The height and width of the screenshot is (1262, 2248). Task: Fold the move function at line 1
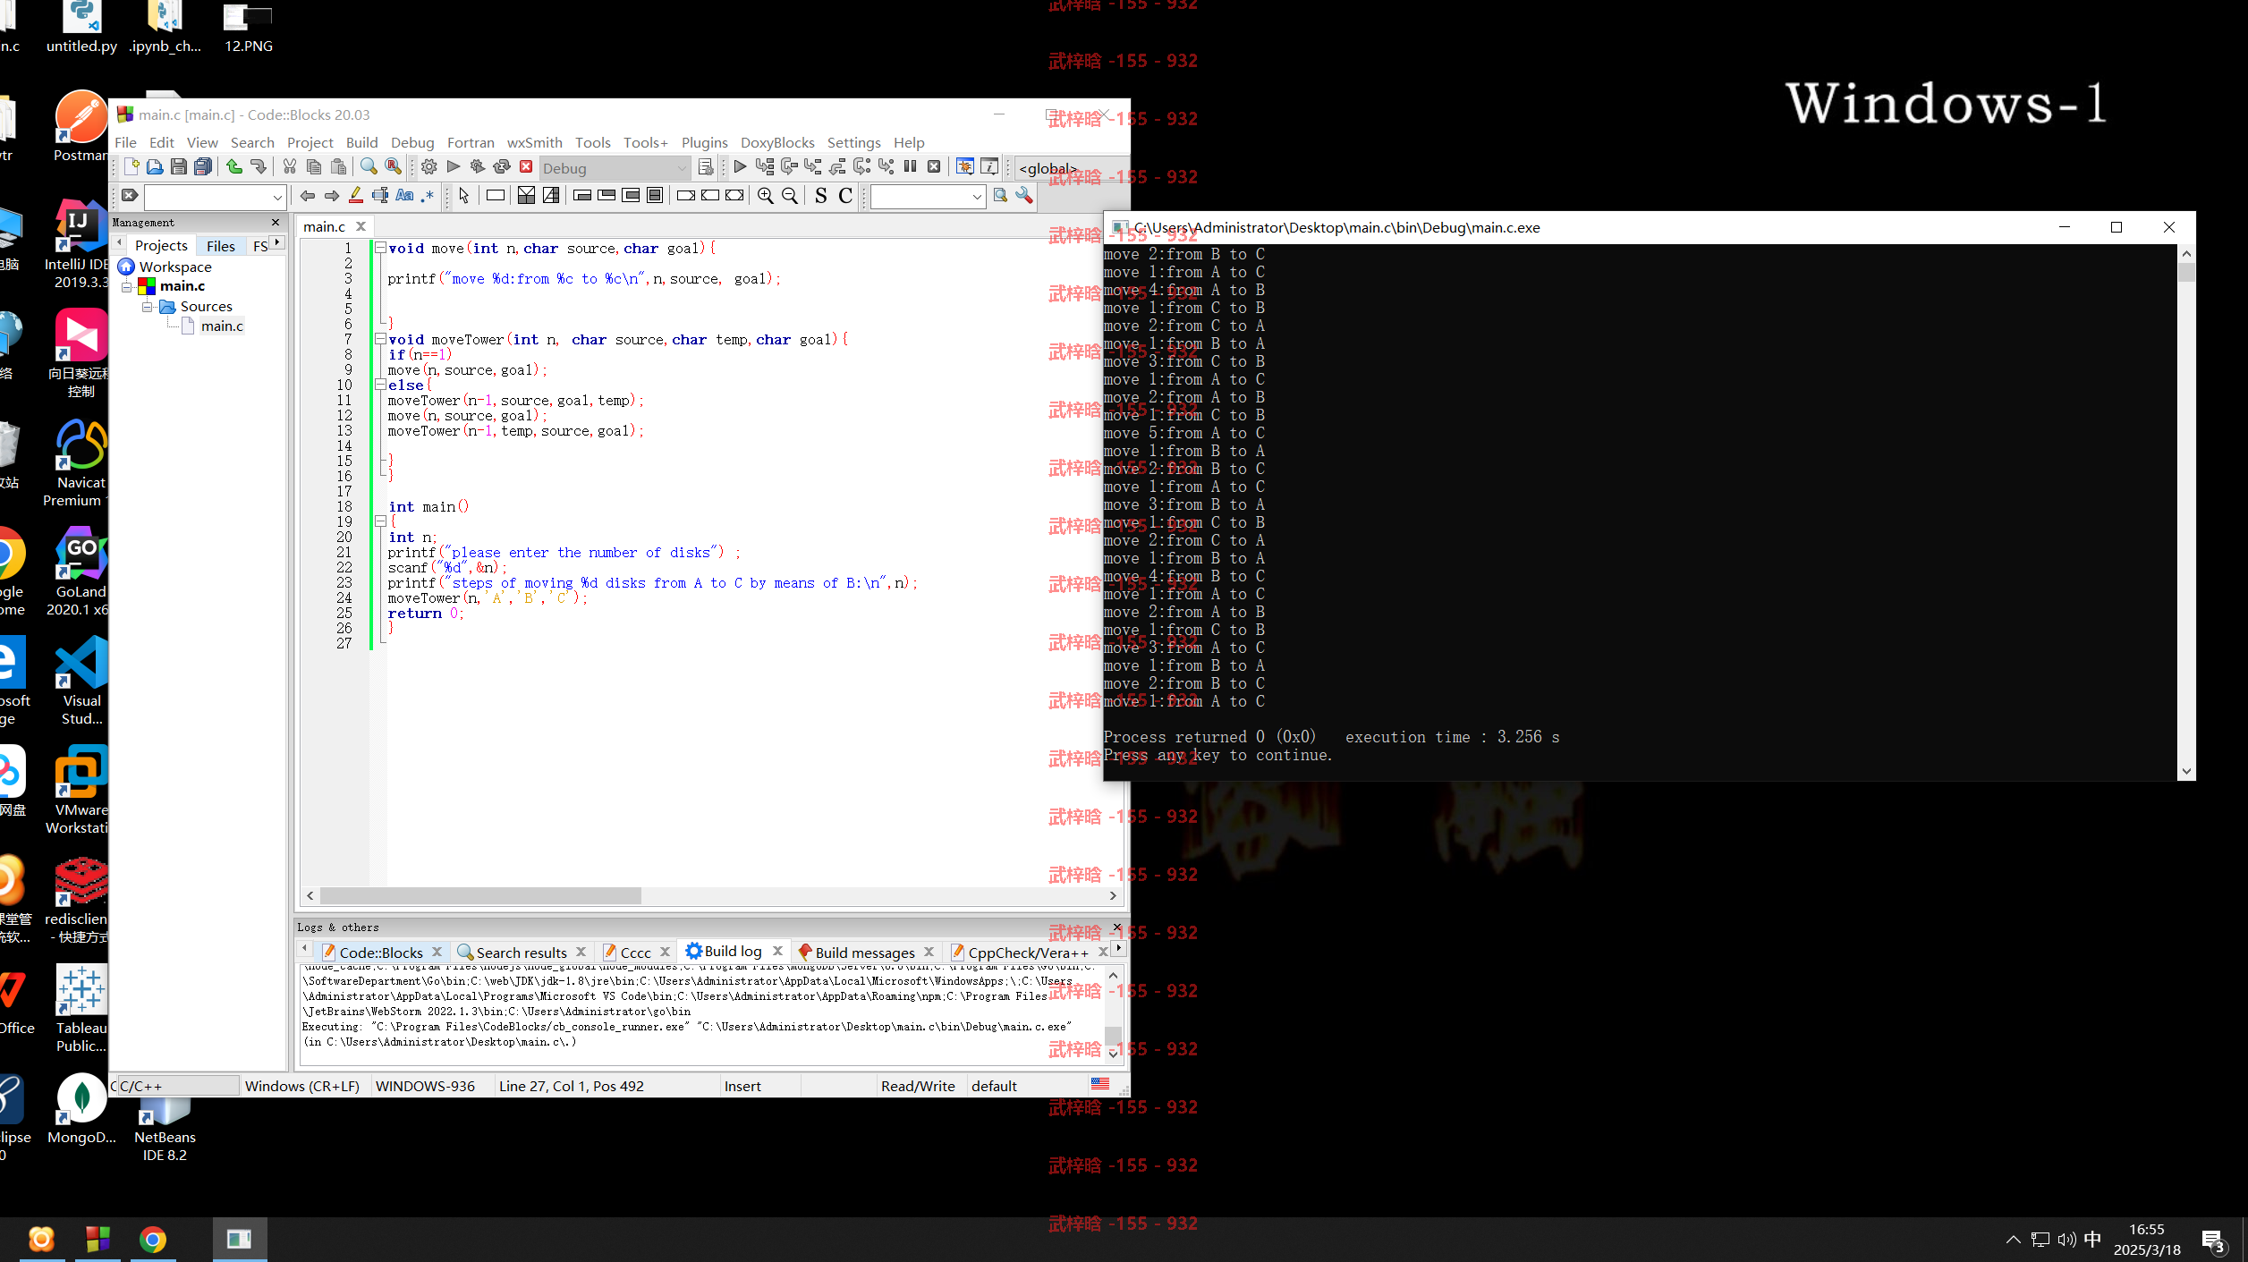(380, 248)
